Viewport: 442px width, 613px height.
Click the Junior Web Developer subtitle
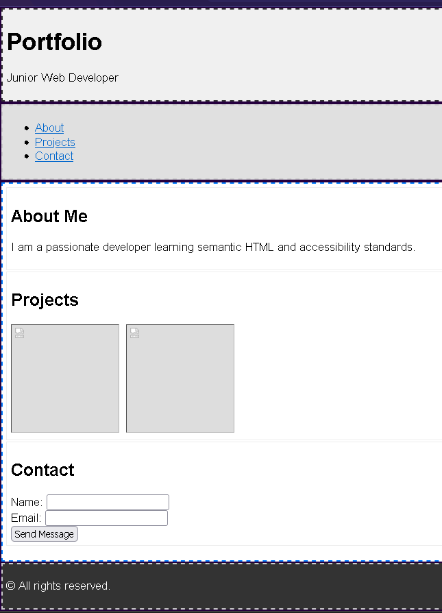62,78
